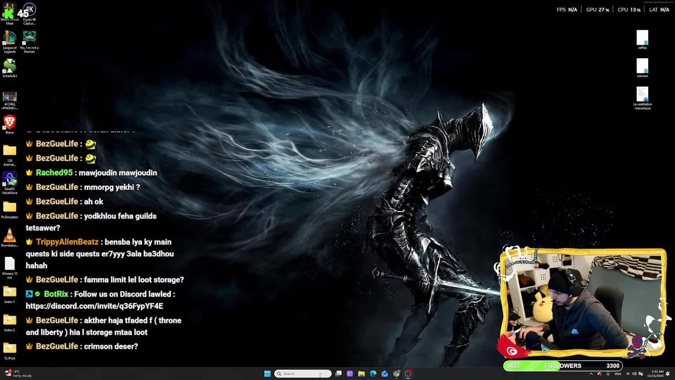Image resolution: width=675 pixels, height=380 pixels.
Task: Click the 'famma limit lel loot storage?' message
Action: click(x=134, y=280)
